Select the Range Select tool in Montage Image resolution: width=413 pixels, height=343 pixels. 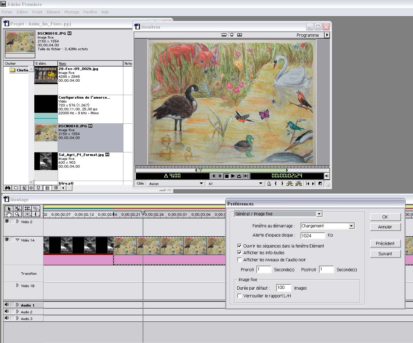(18, 209)
